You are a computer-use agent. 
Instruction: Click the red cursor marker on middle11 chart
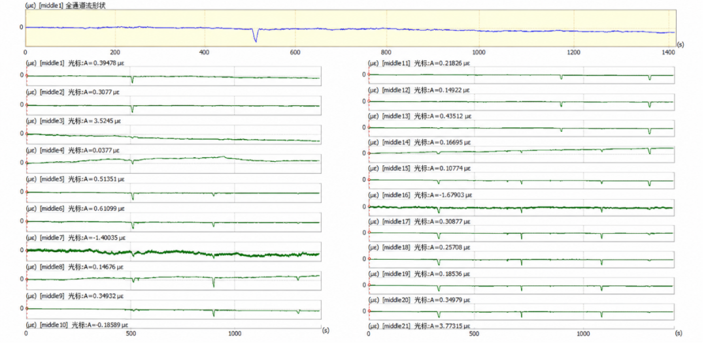369,74
